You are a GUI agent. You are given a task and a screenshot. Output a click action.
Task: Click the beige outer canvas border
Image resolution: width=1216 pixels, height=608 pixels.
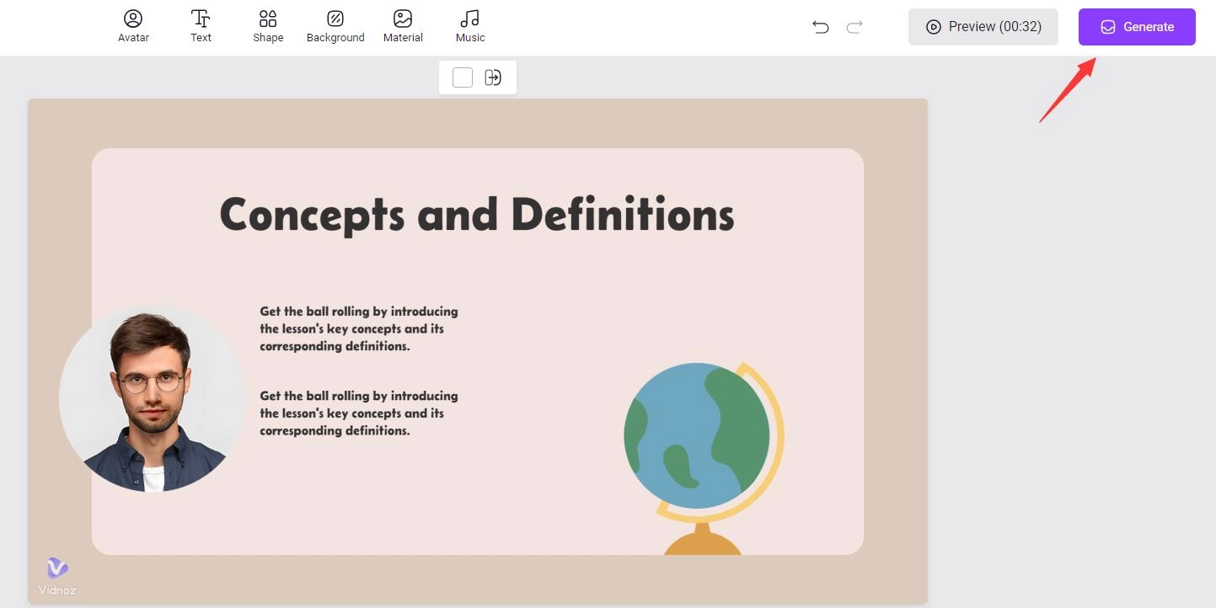click(895, 337)
